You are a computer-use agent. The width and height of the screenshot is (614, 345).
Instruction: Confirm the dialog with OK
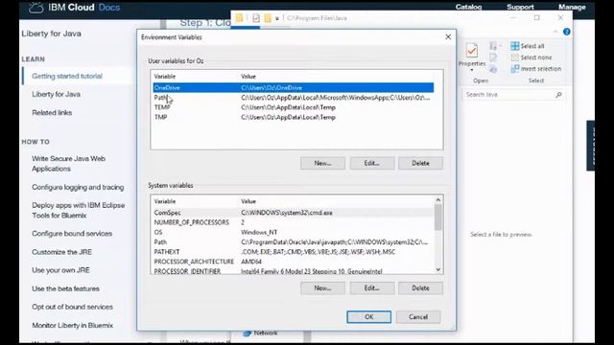(x=368, y=317)
